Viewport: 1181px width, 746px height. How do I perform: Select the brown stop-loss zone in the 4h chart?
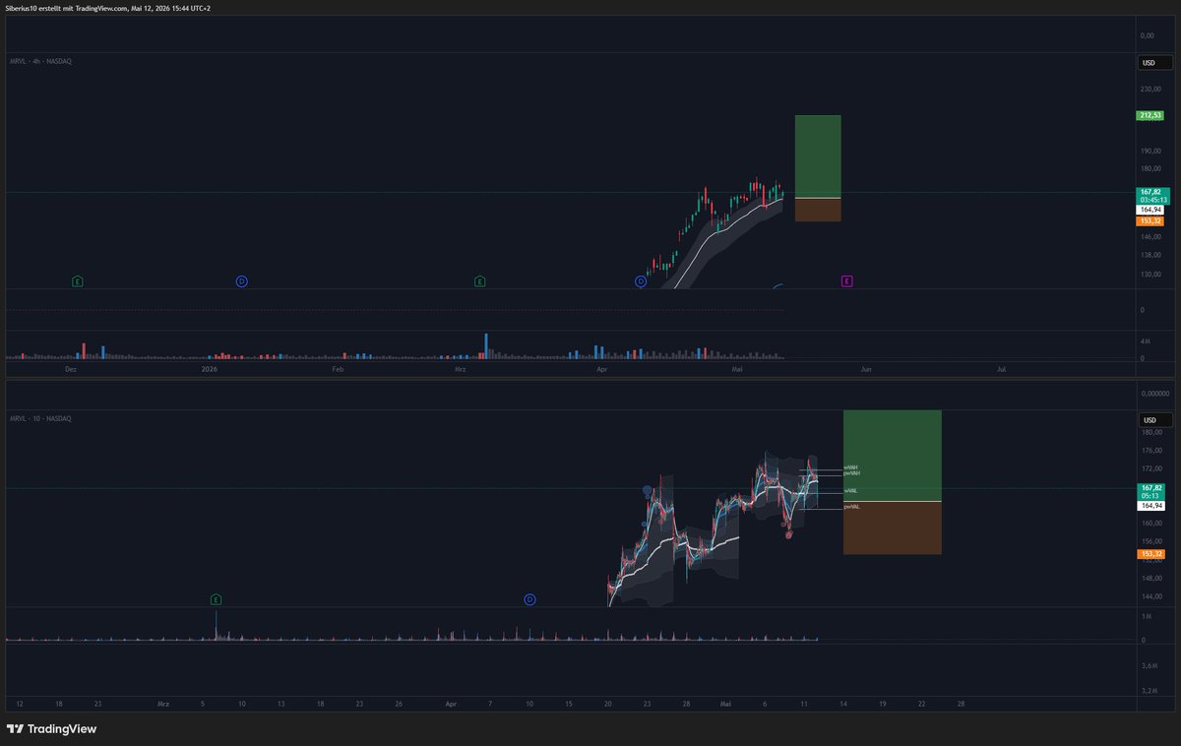click(x=818, y=210)
